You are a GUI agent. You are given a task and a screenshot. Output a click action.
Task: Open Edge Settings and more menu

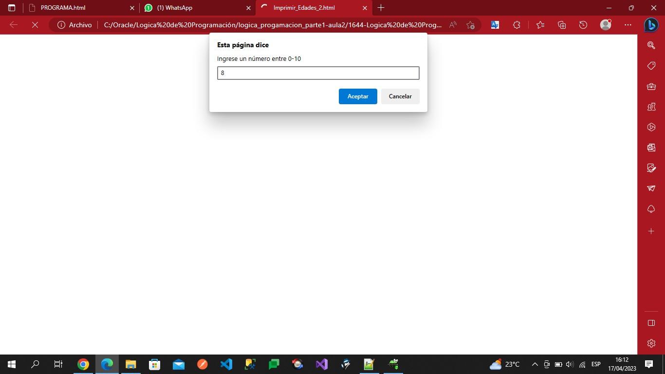pyautogui.click(x=628, y=25)
